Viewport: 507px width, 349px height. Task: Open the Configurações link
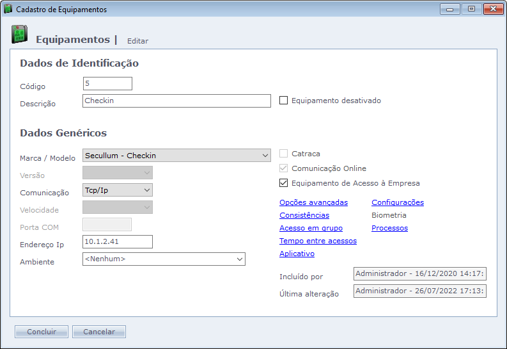[397, 202]
